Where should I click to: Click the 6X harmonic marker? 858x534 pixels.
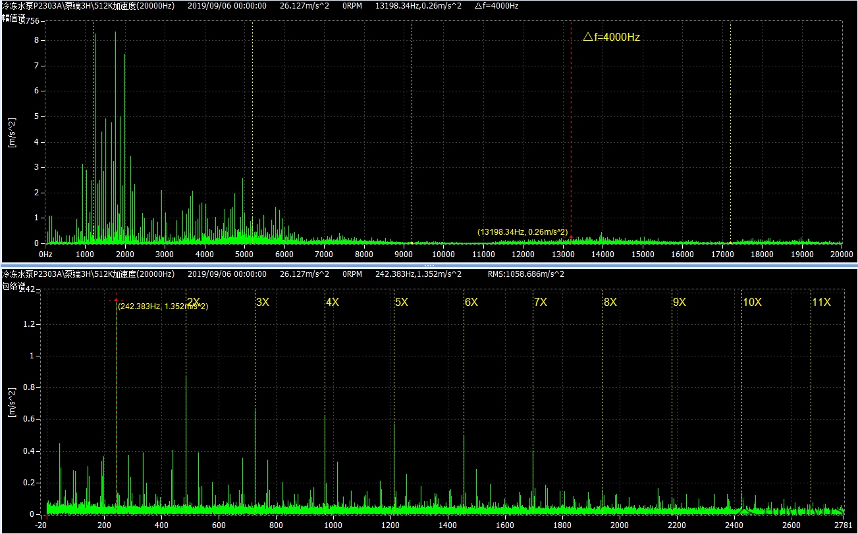click(x=471, y=303)
